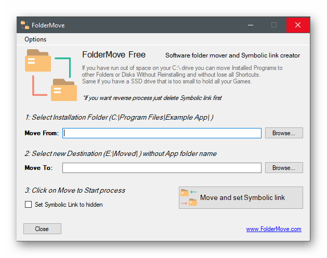Close the FolderMove window with red X
Image resolution: width=327 pixels, height=258 pixels.
[x=298, y=25]
